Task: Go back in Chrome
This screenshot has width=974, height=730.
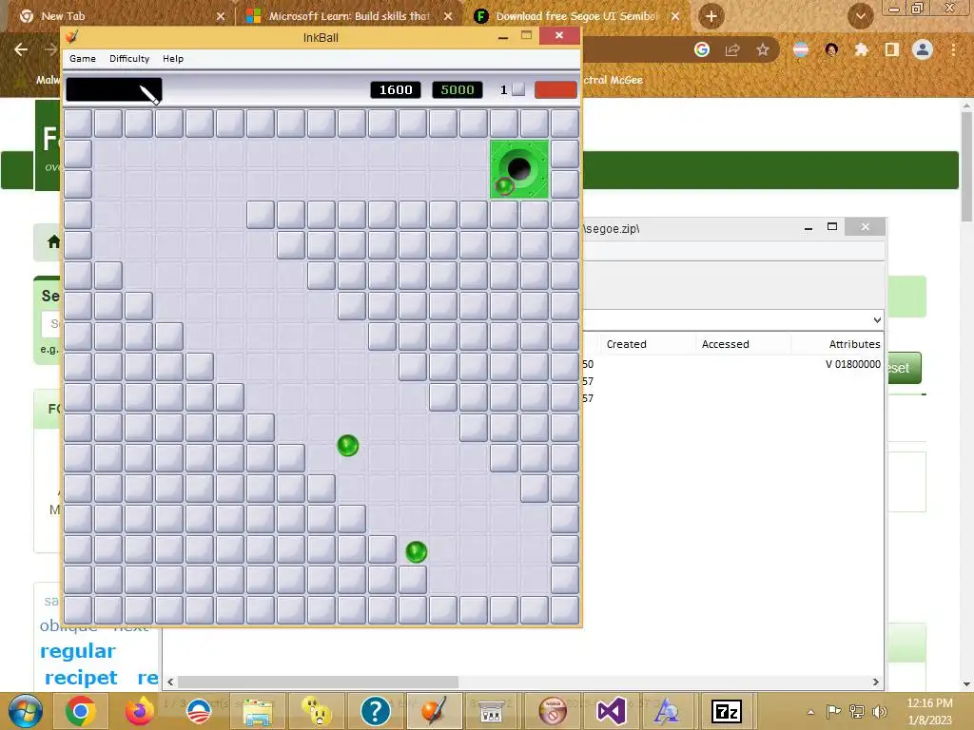Action: point(21,49)
